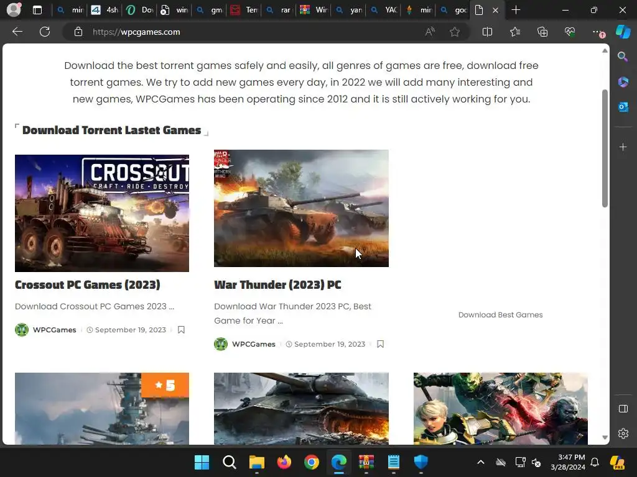Show hidden system tray icons
The image size is (637, 477).
pyautogui.click(x=481, y=462)
